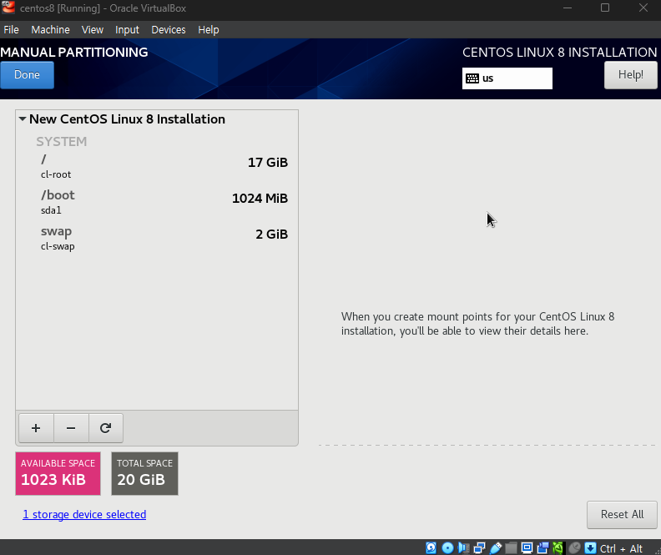The image size is (661, 555).
Task: Click the us keyboard layout selector
Action: (507, 78)
